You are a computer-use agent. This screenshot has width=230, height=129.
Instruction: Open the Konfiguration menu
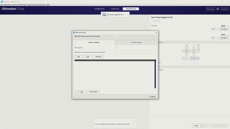(41, 5)
